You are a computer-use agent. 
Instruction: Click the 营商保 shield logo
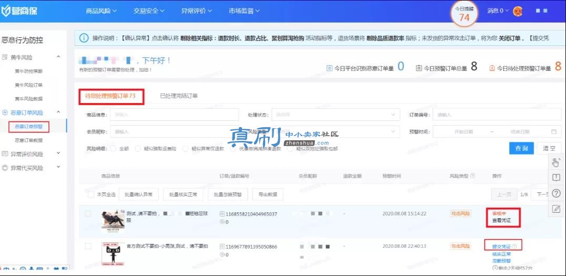[x=19, y=11]
